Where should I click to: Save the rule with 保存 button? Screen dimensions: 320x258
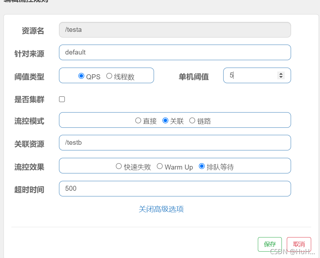270,244
